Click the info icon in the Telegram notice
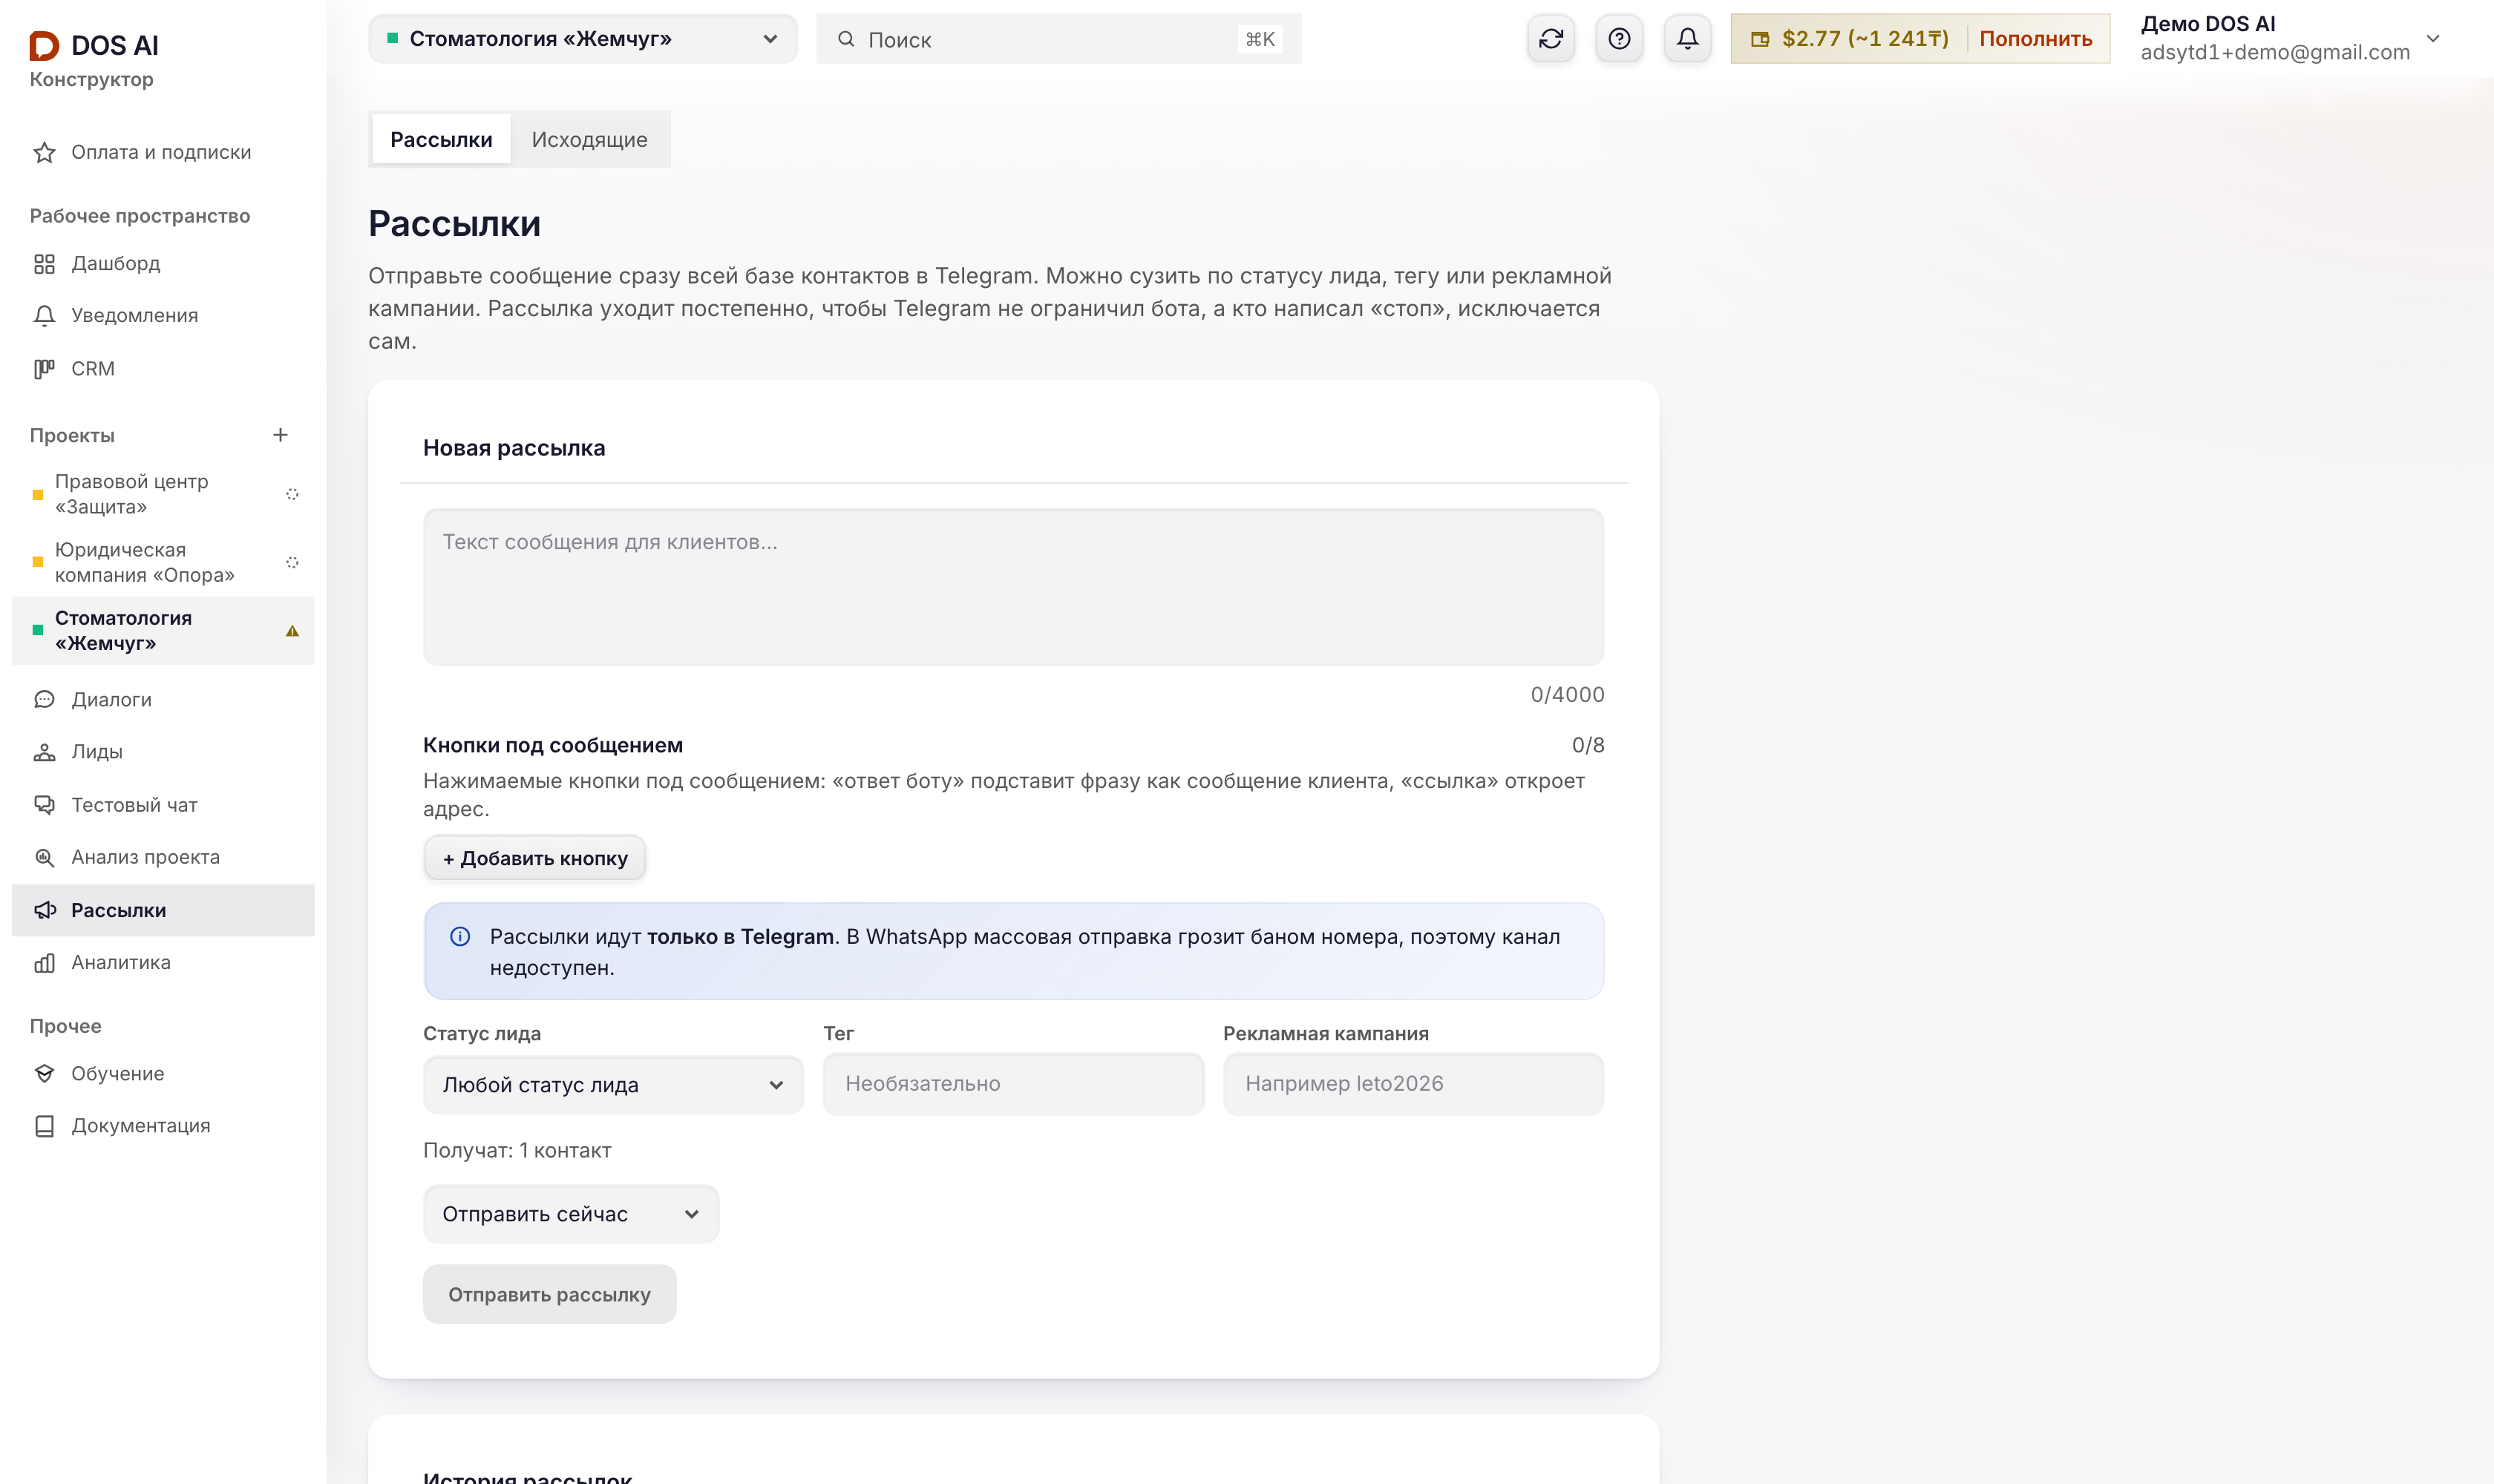This screenshot has width=2494, height=1484. click(x=460, y=937)
